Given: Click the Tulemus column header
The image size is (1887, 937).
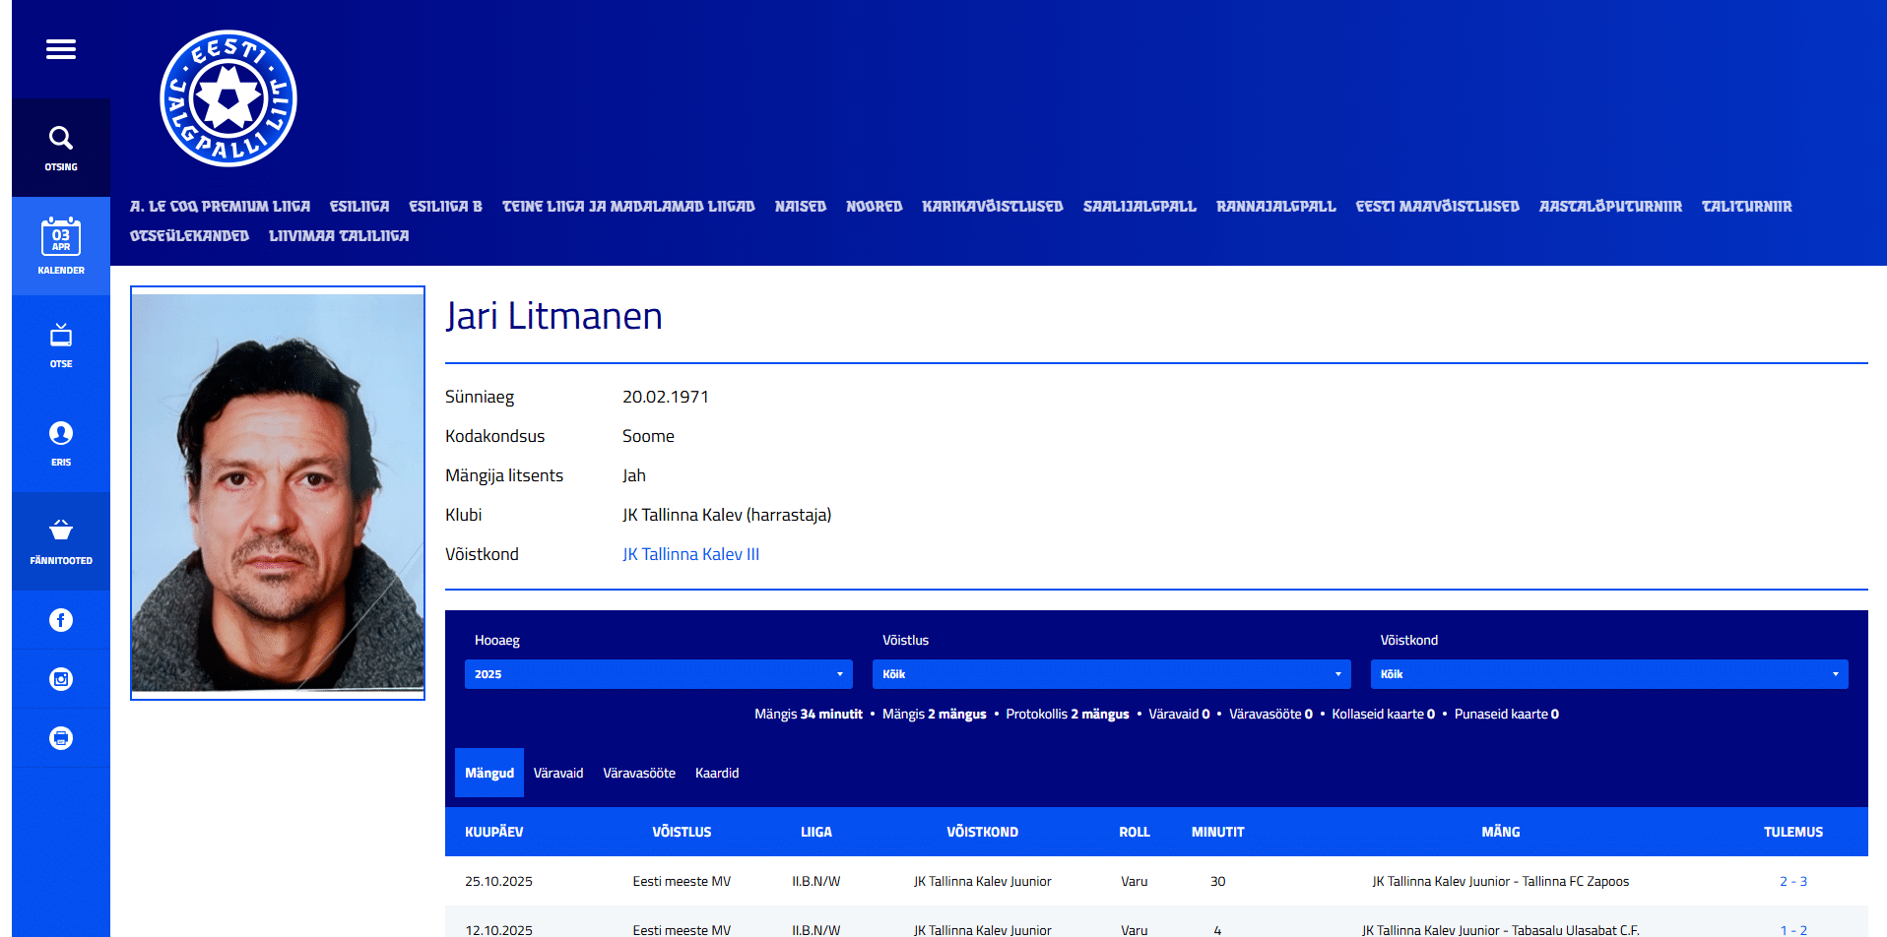Looking at the screenshot, I should click(1793, 832).
